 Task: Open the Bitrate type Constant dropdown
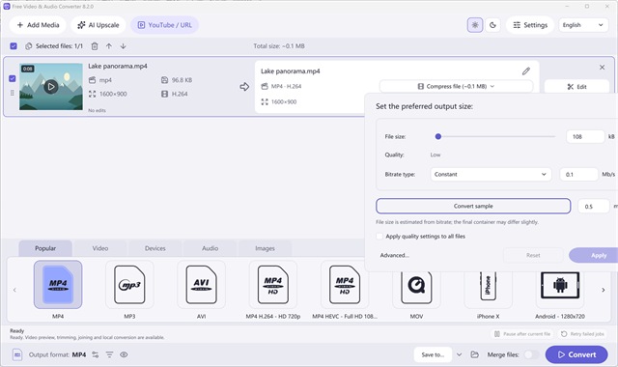click(x=491, y=174)
